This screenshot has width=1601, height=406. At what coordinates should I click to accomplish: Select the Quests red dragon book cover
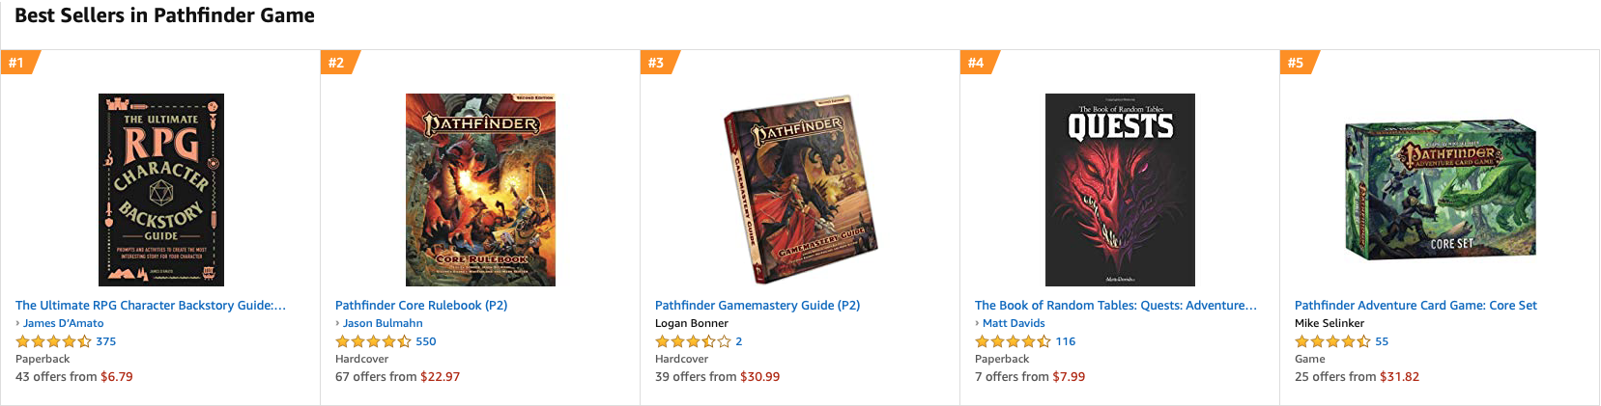(1120, 190)
